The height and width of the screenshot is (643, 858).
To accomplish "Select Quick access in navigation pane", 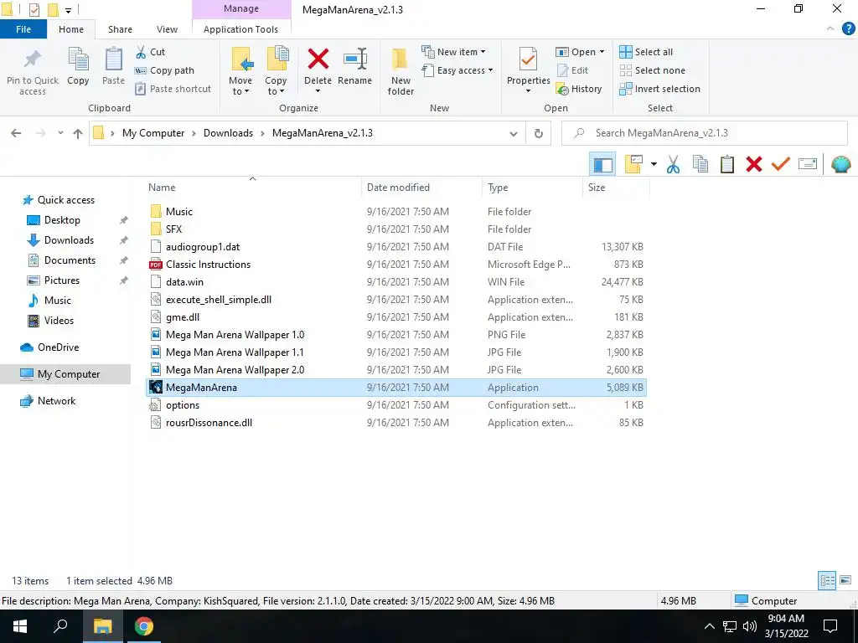I will coord(65,200).
